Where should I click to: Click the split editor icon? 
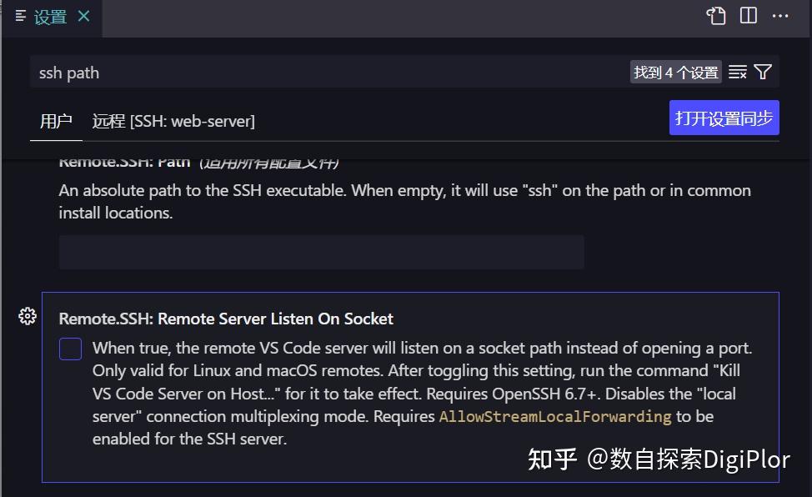[x=747, y=15]
